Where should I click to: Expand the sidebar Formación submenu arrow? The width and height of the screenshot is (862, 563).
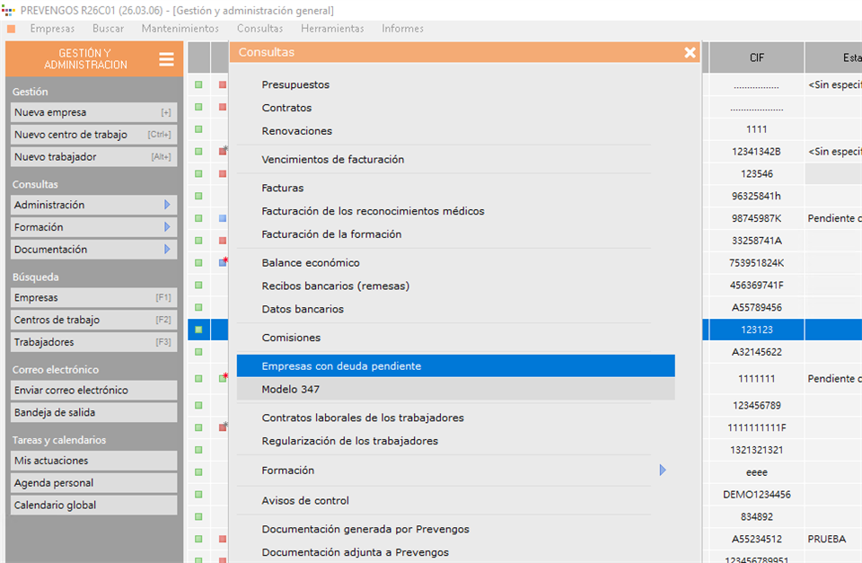pos(167,227)
